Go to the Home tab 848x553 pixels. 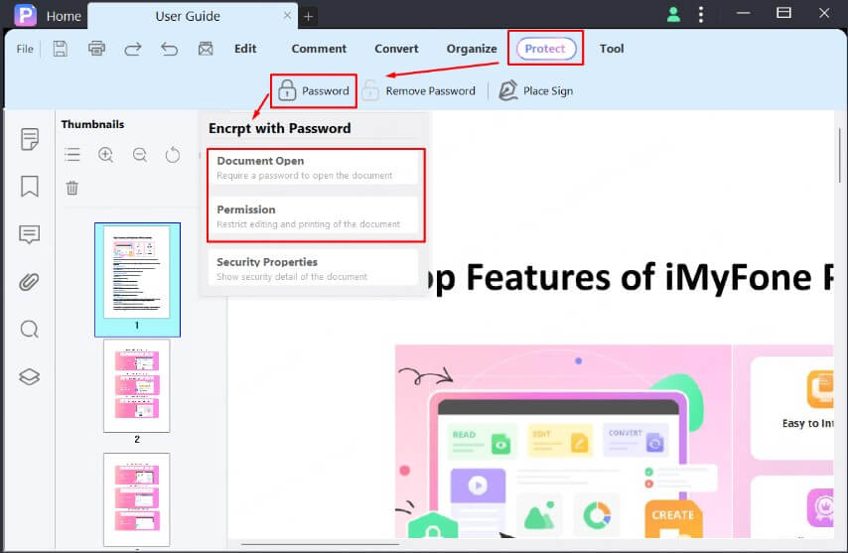tap(64, 16)
